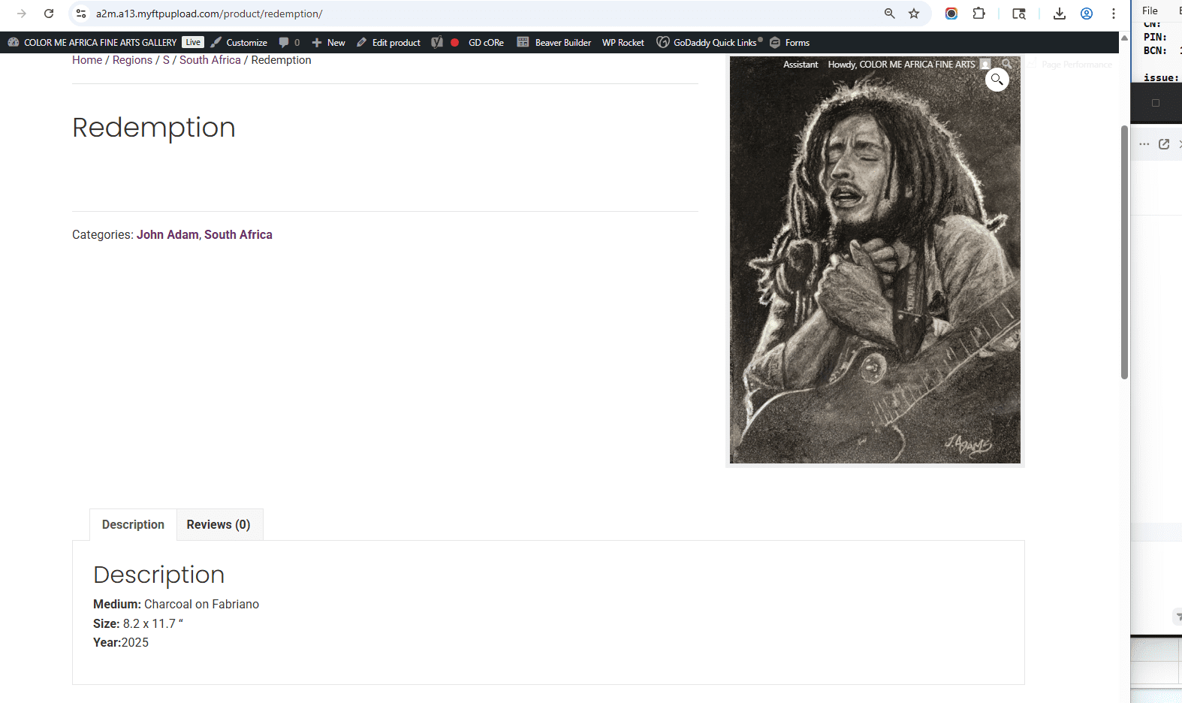1182x703 pixels.
Task: Open the Customize admin bar item
Action: [239, 43]
